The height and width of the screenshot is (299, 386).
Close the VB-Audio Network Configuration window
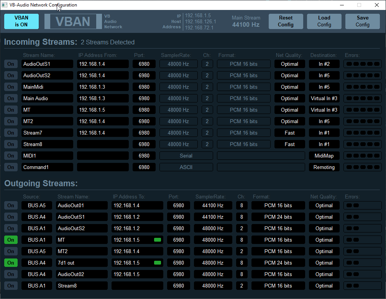click(x=377, y=5)
